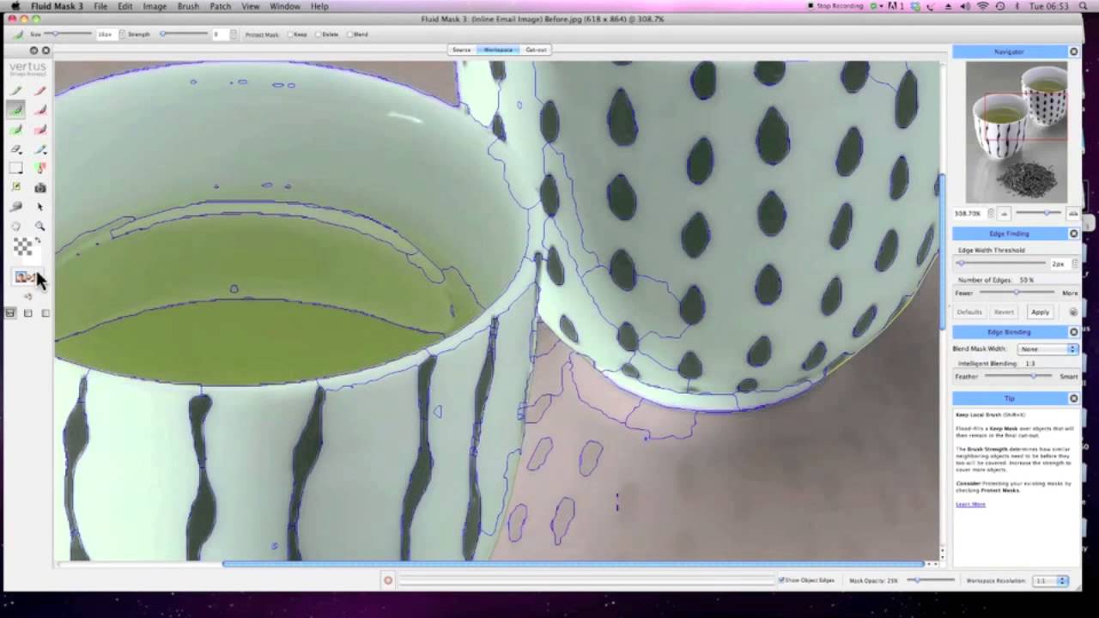Open the Edit menu

[125, 6]
